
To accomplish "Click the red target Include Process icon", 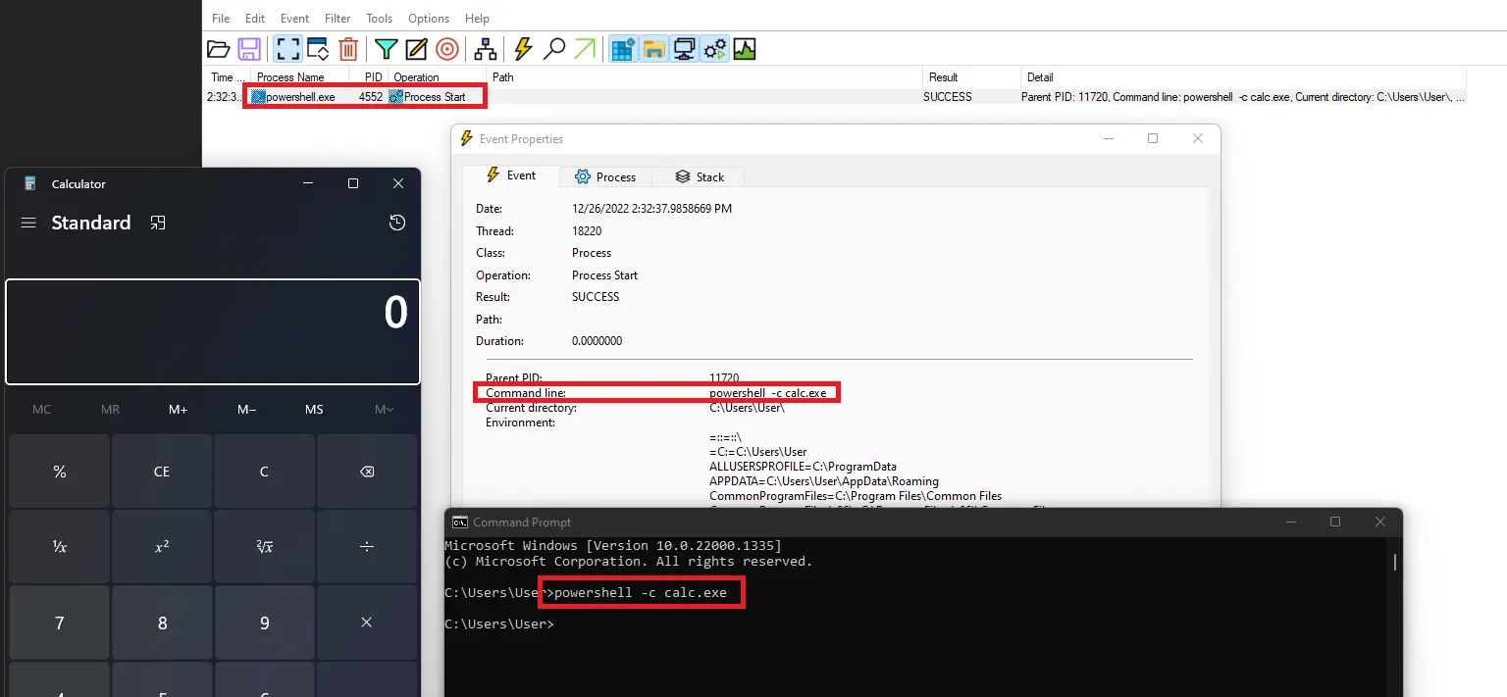I will (x=446, y=49).
